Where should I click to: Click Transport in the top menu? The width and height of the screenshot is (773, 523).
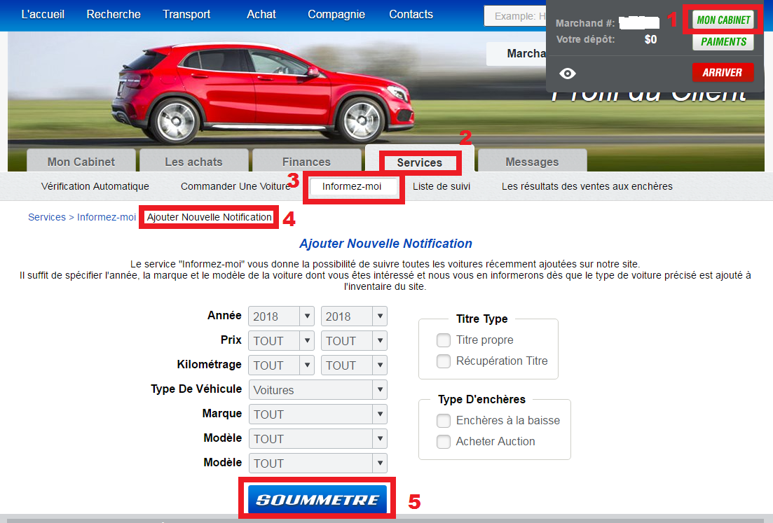click(186, 14)
